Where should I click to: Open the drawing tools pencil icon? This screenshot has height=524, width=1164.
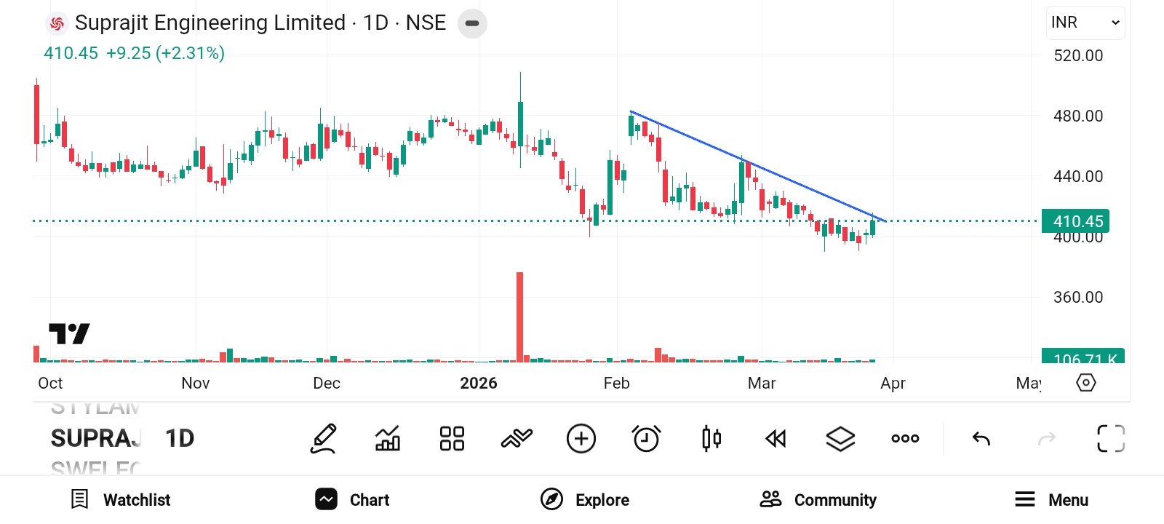pyautogui.click(x=324, y=439)
